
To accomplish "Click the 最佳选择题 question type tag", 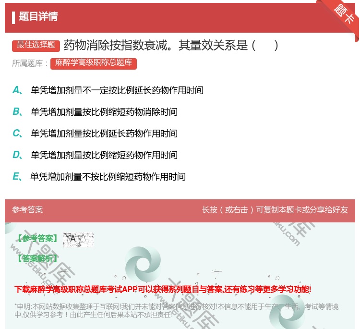I will click(36, 46).
